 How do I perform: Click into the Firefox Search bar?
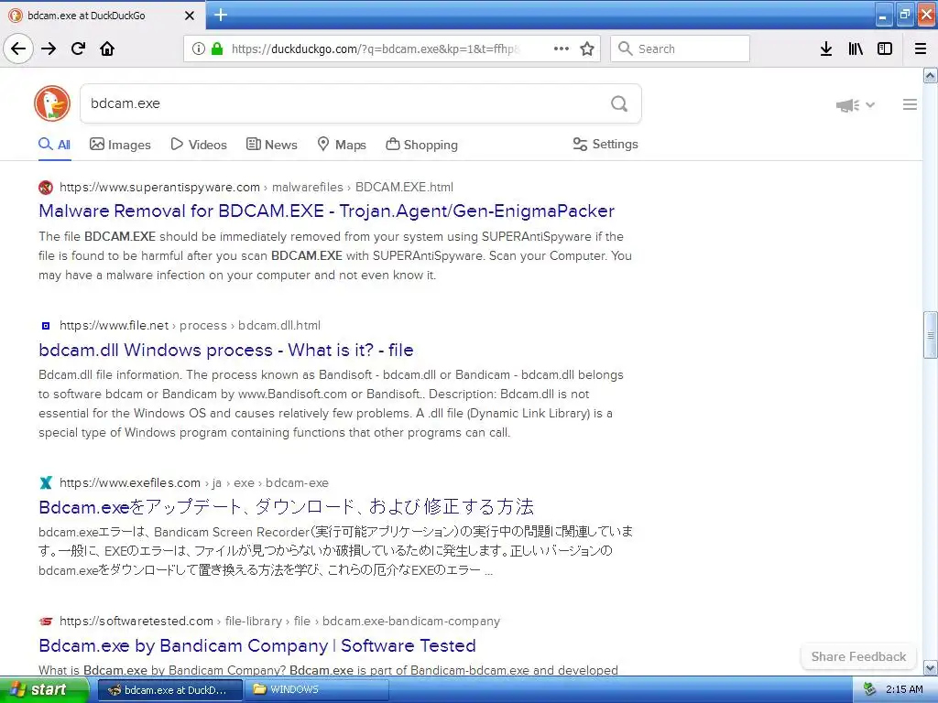click(680, 49)
